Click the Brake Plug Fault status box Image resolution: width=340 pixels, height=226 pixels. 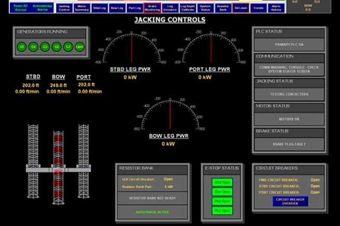(288, 144)
